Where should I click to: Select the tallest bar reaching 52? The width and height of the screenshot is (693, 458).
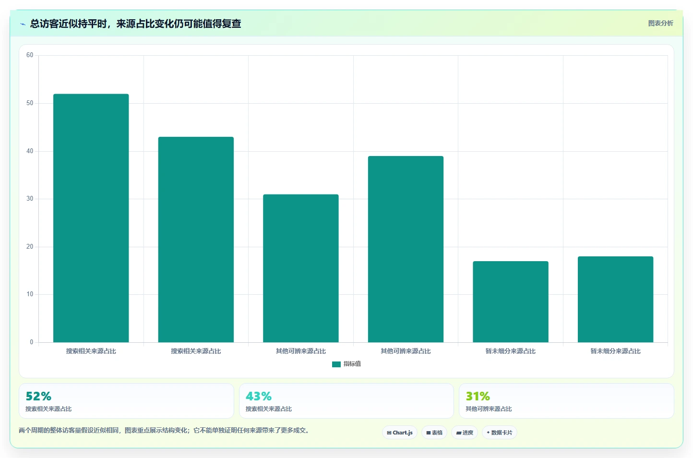[91, 218]
